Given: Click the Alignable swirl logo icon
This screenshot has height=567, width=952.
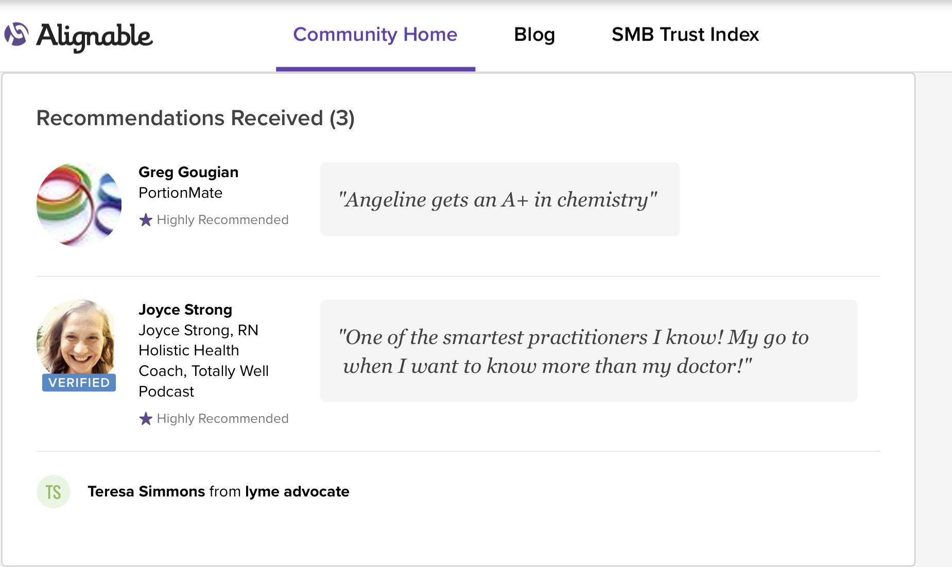Looking at the screenshot, I should tap(16, 35).
